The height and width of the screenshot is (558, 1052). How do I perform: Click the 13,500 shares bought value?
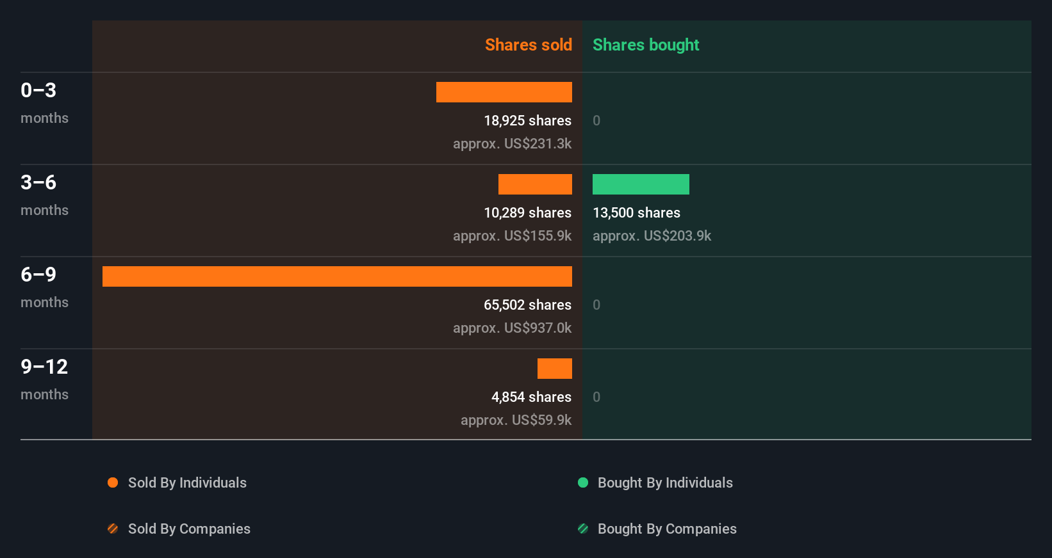(x=636, y=212)
